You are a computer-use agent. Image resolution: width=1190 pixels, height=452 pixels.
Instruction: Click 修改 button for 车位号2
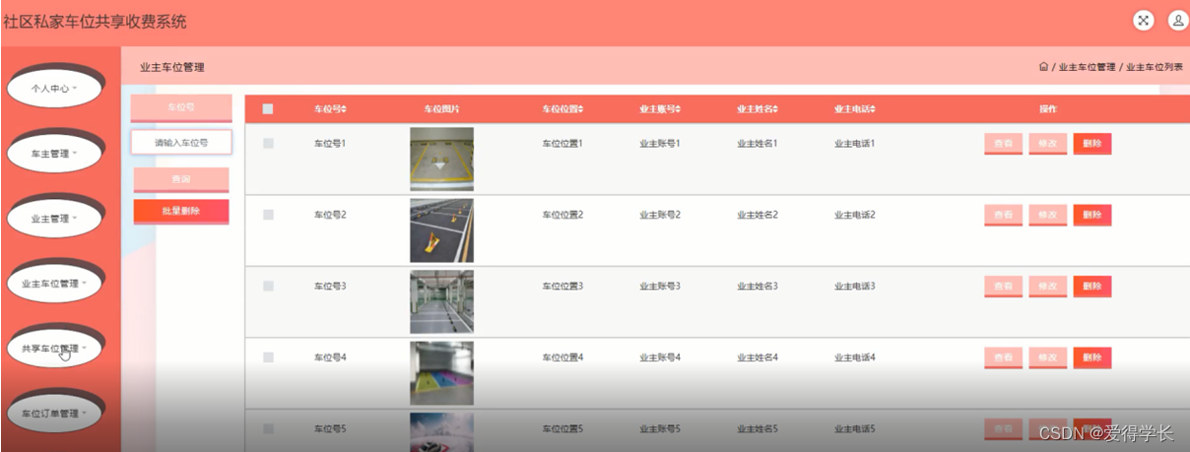1048,215
